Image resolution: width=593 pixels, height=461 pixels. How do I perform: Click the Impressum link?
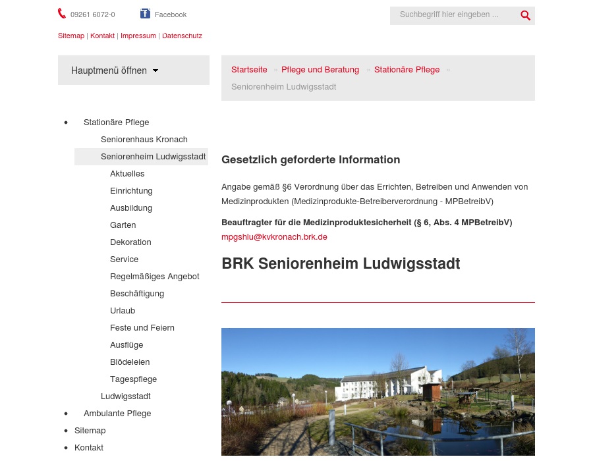click(x=138, y=36)
